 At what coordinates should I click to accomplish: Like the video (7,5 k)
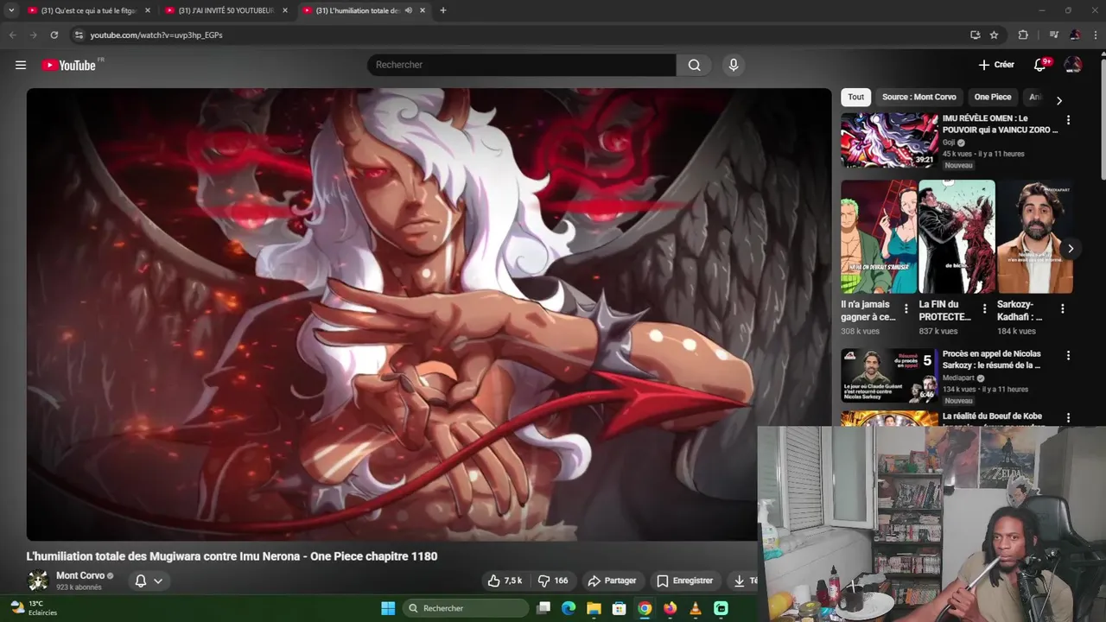point(505,581)
